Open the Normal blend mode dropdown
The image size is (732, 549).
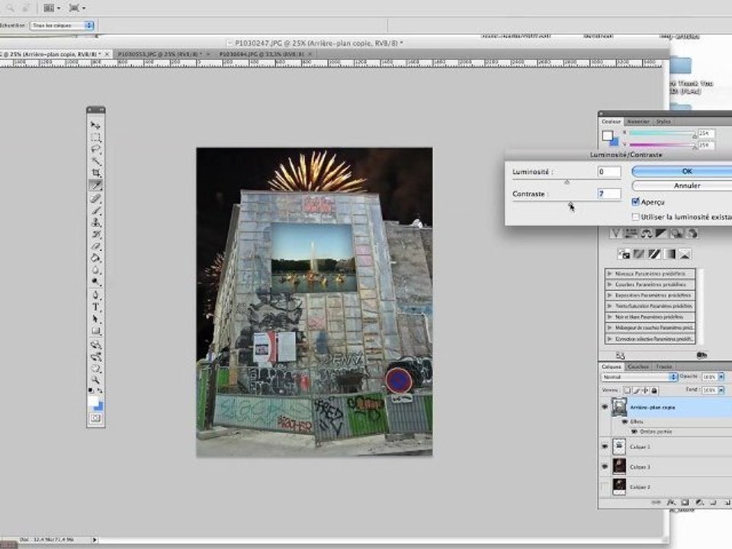point(639,377)
